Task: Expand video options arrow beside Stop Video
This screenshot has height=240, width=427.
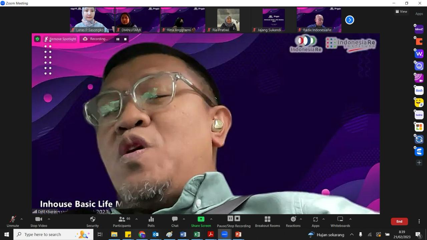Action: click(49, 219)
